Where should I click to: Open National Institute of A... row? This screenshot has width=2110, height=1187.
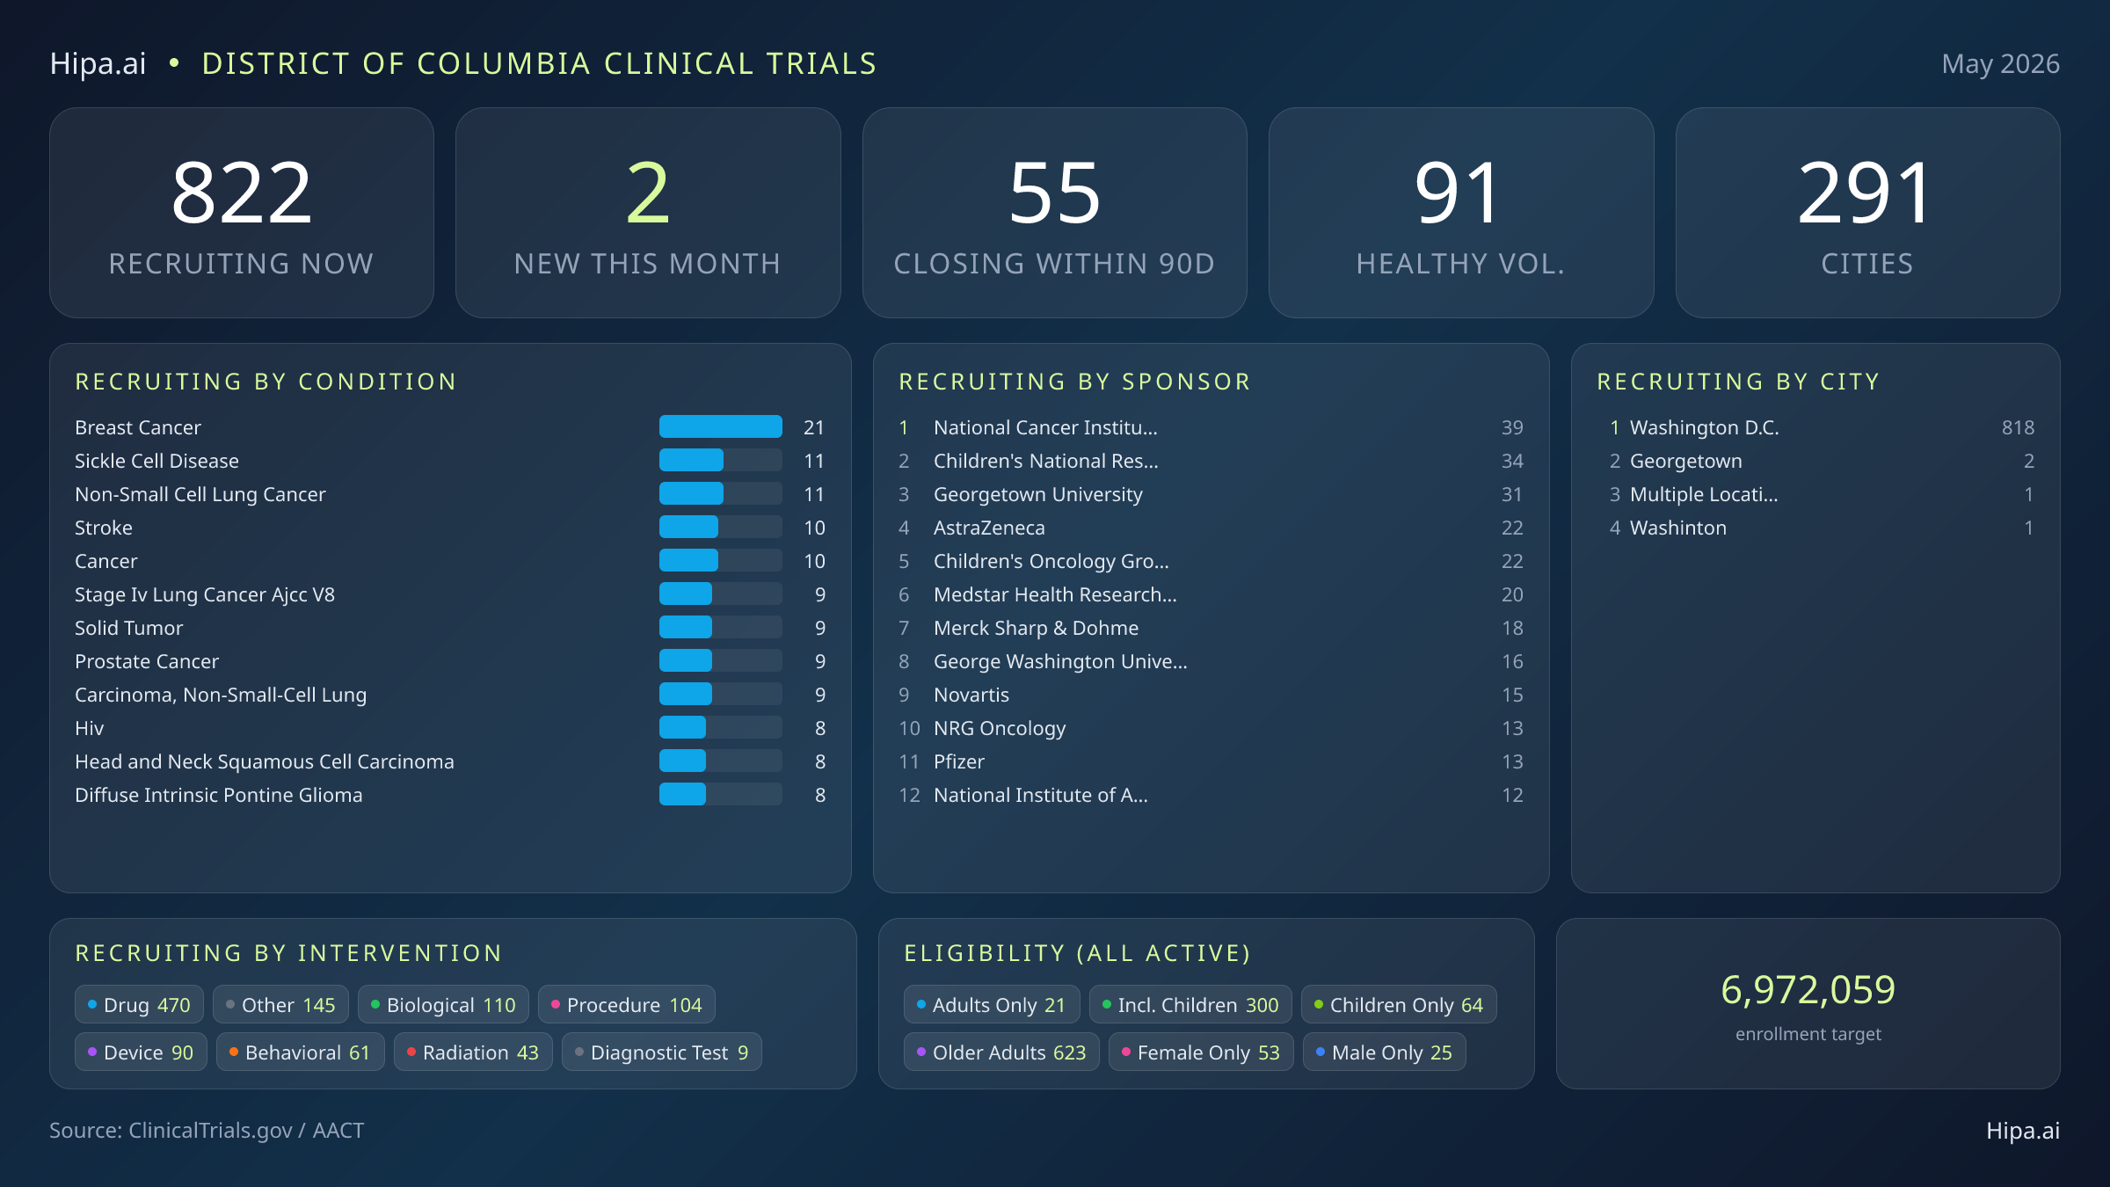tap(1211, 795)
